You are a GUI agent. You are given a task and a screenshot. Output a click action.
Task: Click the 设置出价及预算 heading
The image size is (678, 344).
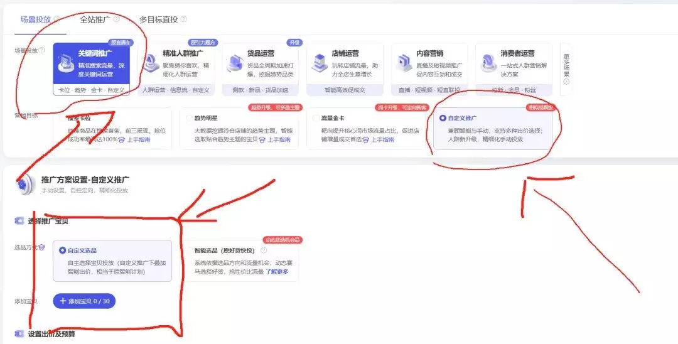pos(52,333)
